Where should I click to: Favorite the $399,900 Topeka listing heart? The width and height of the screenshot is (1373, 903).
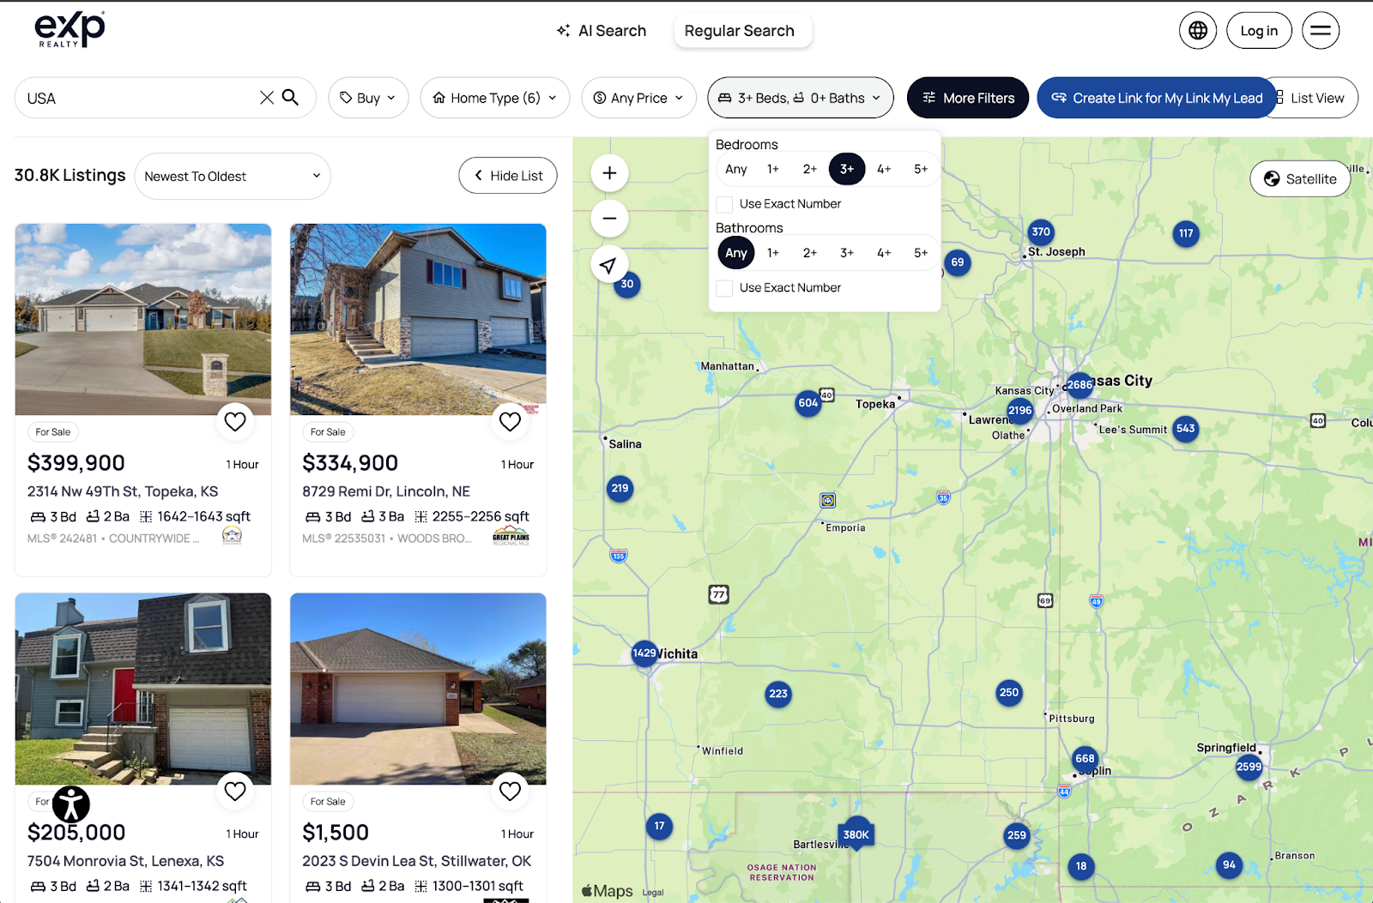(x=235, y=421)
